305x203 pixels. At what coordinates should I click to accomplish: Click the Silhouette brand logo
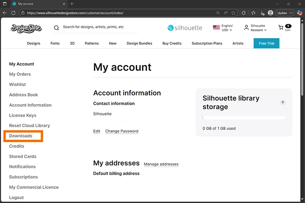(x=185, y=28)
